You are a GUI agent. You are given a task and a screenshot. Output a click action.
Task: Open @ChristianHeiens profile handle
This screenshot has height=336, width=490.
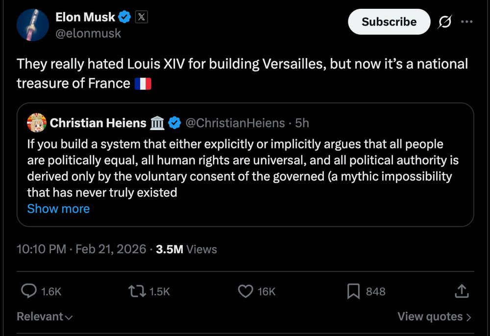click(x=235, y=123)
